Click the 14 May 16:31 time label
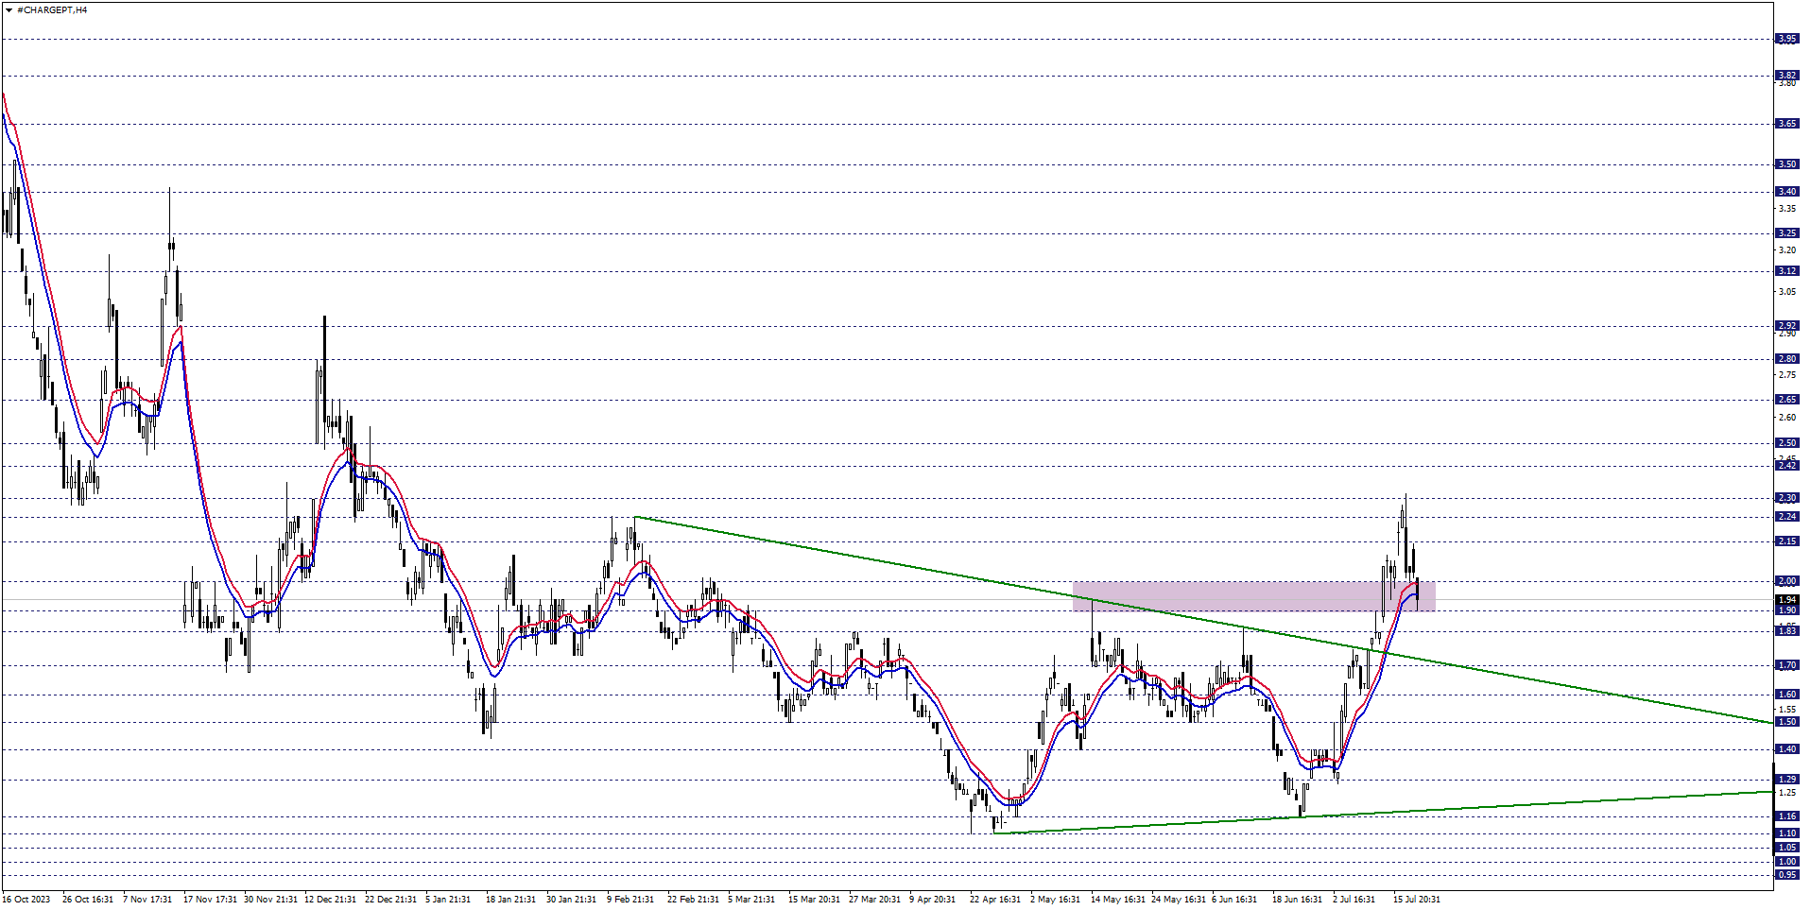 [x=1117, y=900]
